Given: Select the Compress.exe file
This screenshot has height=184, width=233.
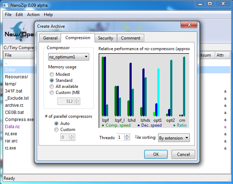Looking at the screenshot, I should (19, 120).
